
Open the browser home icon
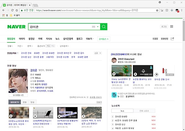(x=17, y=10)
